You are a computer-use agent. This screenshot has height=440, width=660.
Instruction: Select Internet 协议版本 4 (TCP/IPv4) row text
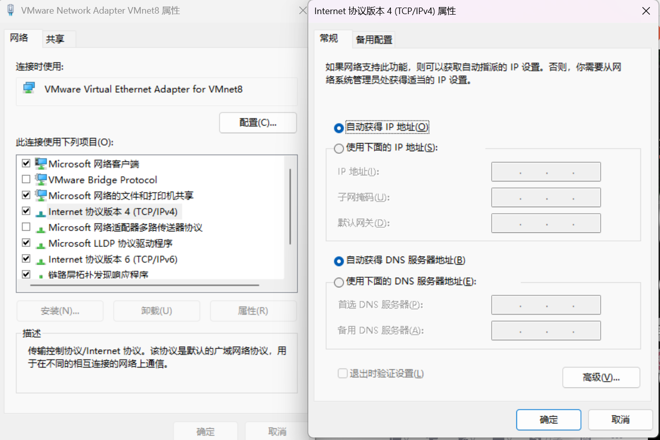pyautogui.click(x=113, y=212)
